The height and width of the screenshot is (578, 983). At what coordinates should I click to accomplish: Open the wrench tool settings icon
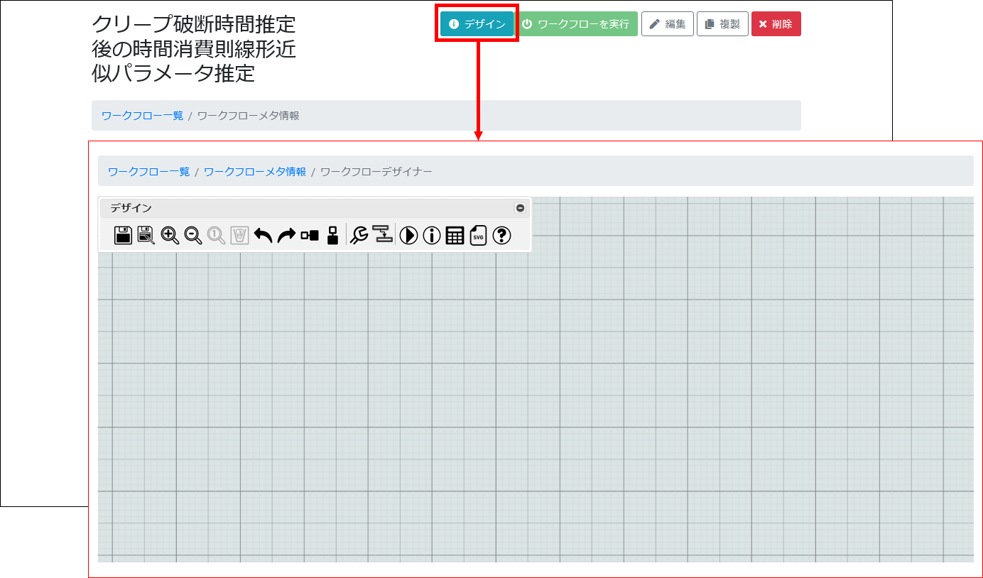click(359, 235)
